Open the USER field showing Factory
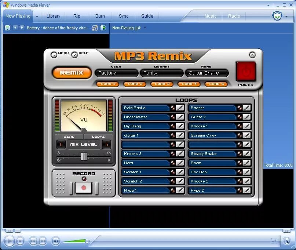The height and width of the screenshot is (250, 296). click(x=117, y=73)
